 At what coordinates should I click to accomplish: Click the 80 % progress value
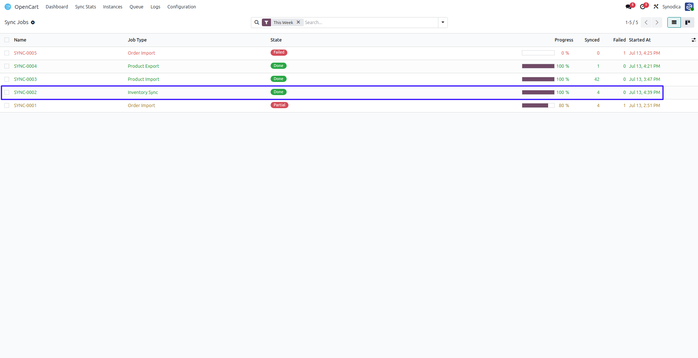564,106
